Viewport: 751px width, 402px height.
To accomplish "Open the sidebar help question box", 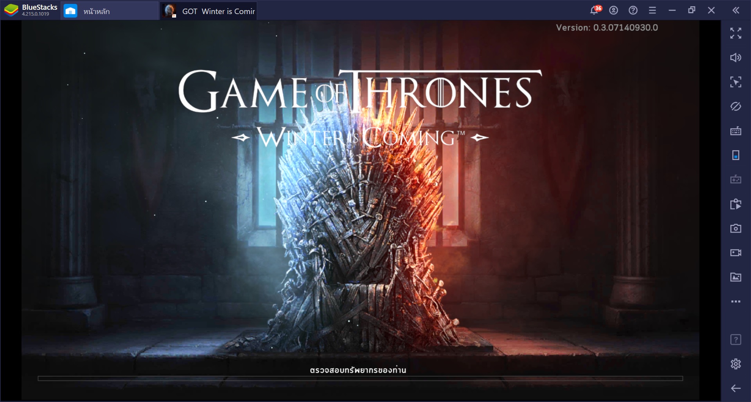I will click(736, 340).
